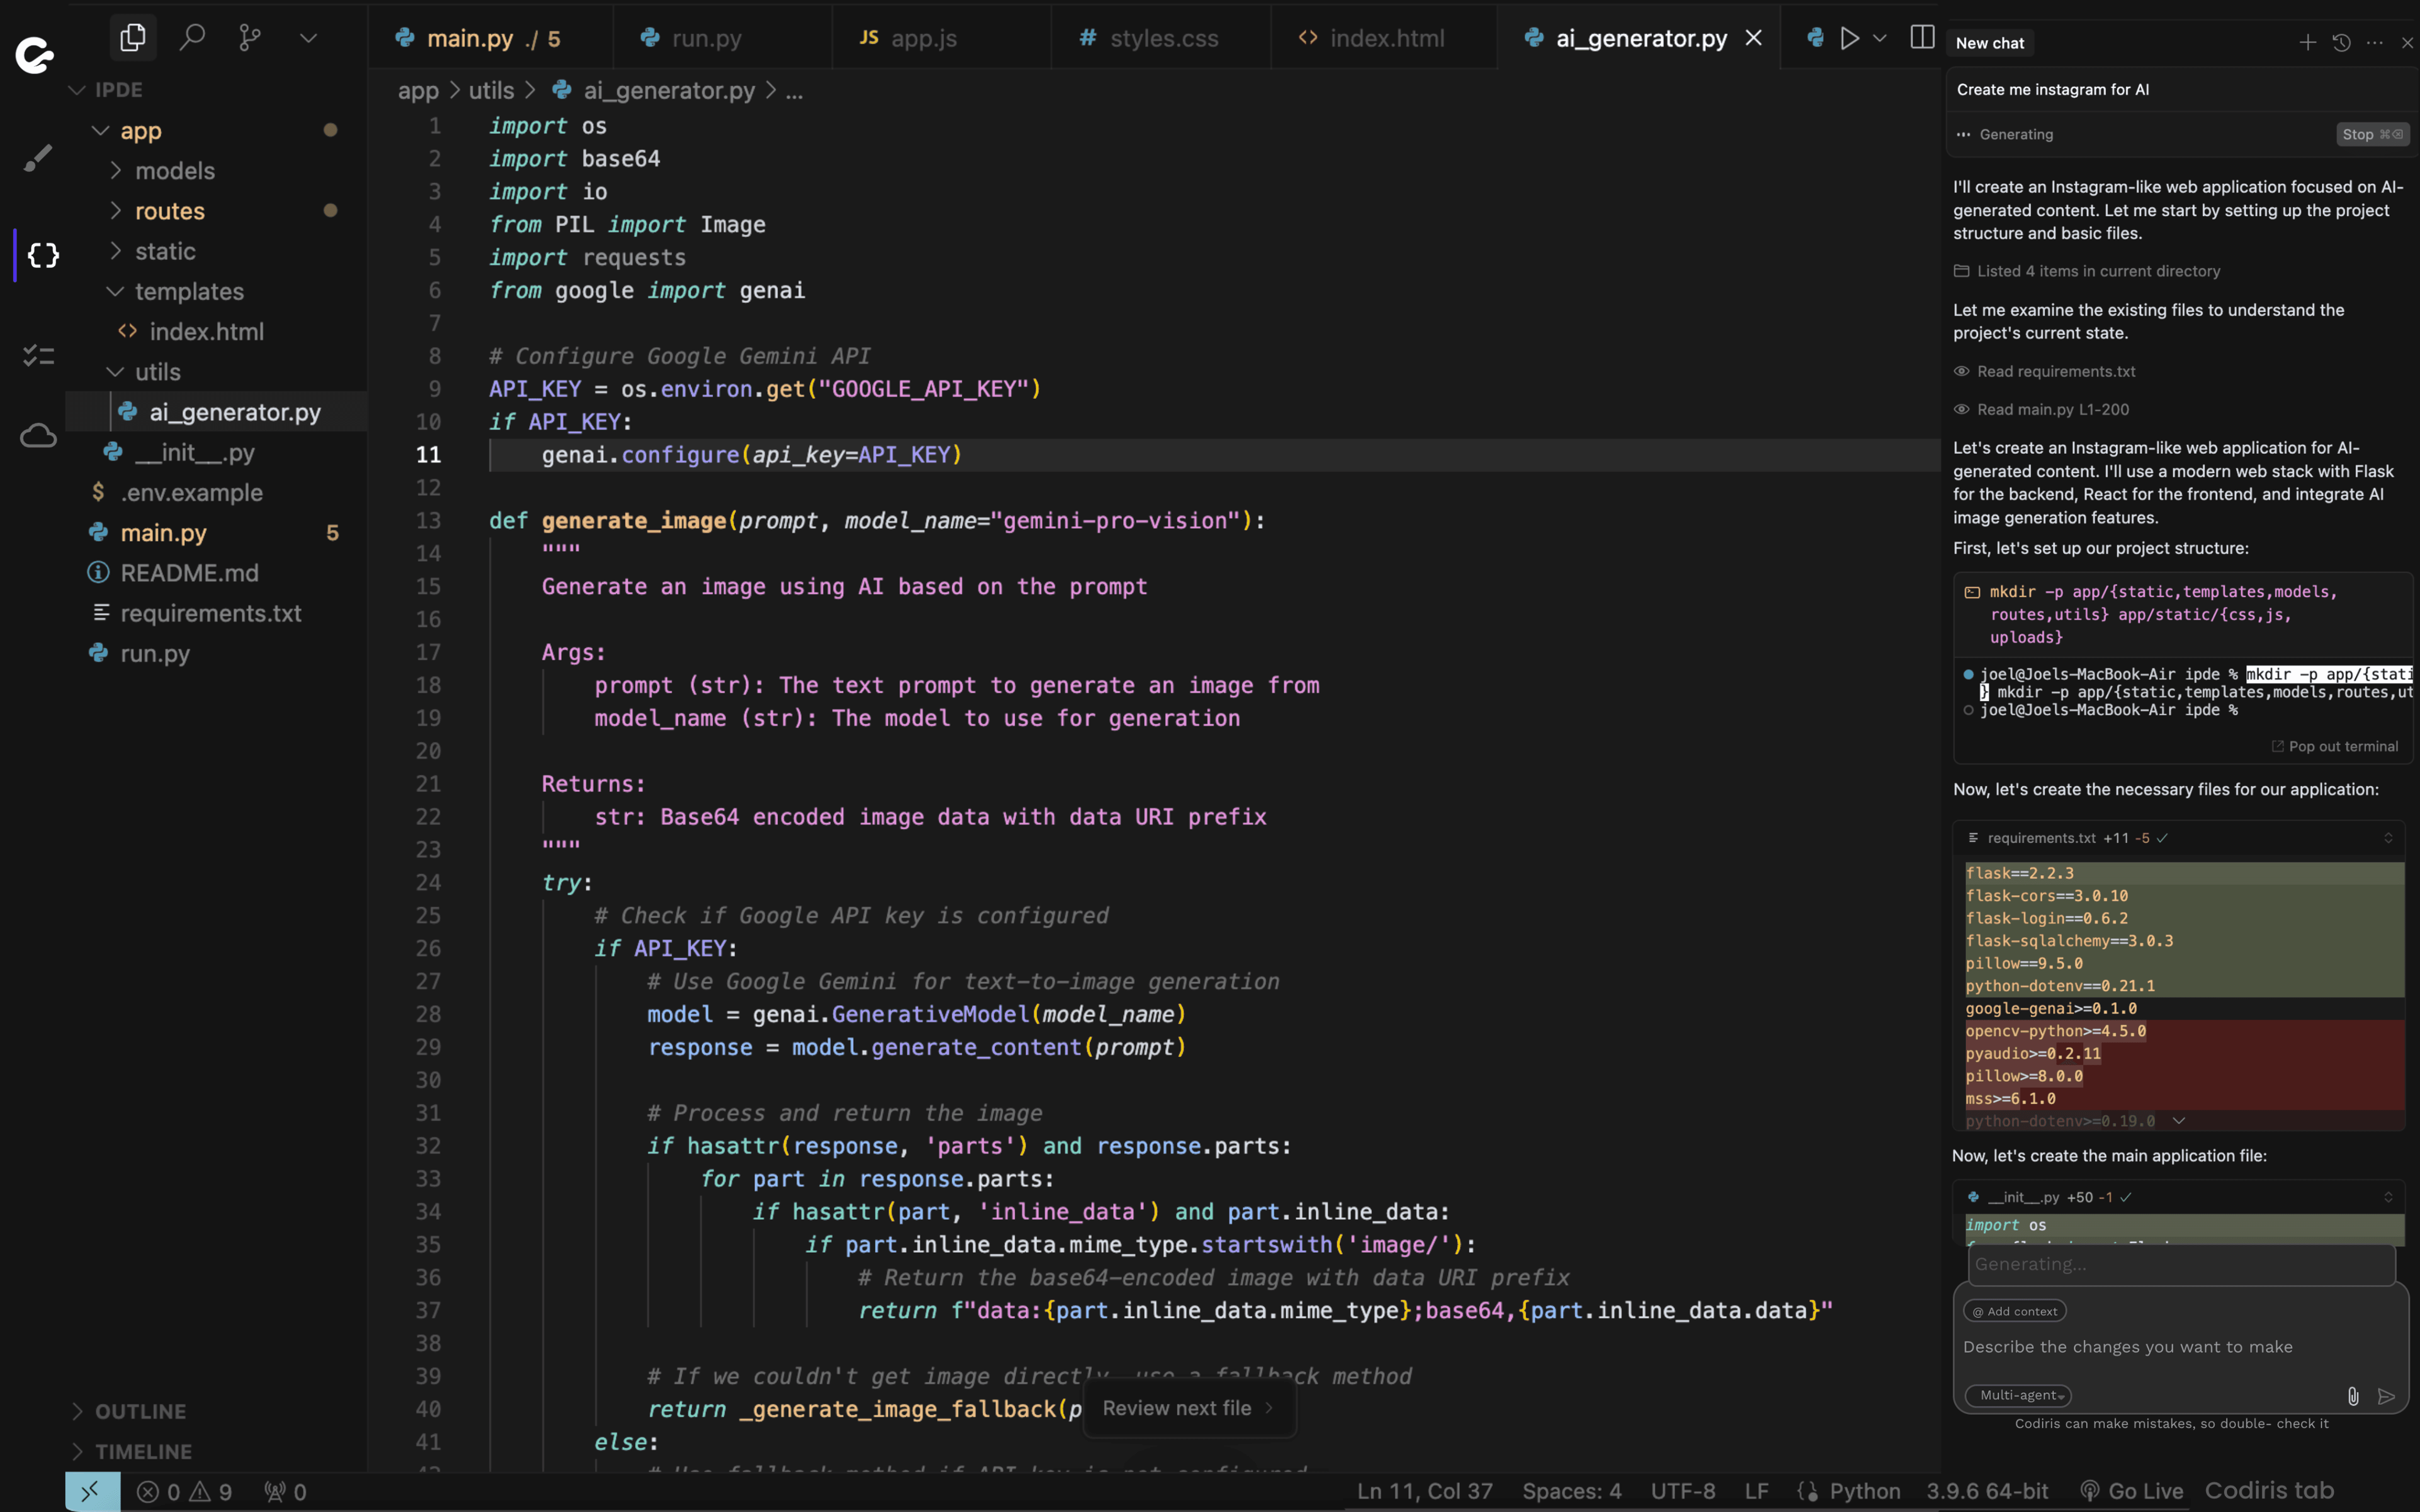Expand more sidebar views chevron
The height and width of the screenshot is (1512, 2420).
point(308,38)
